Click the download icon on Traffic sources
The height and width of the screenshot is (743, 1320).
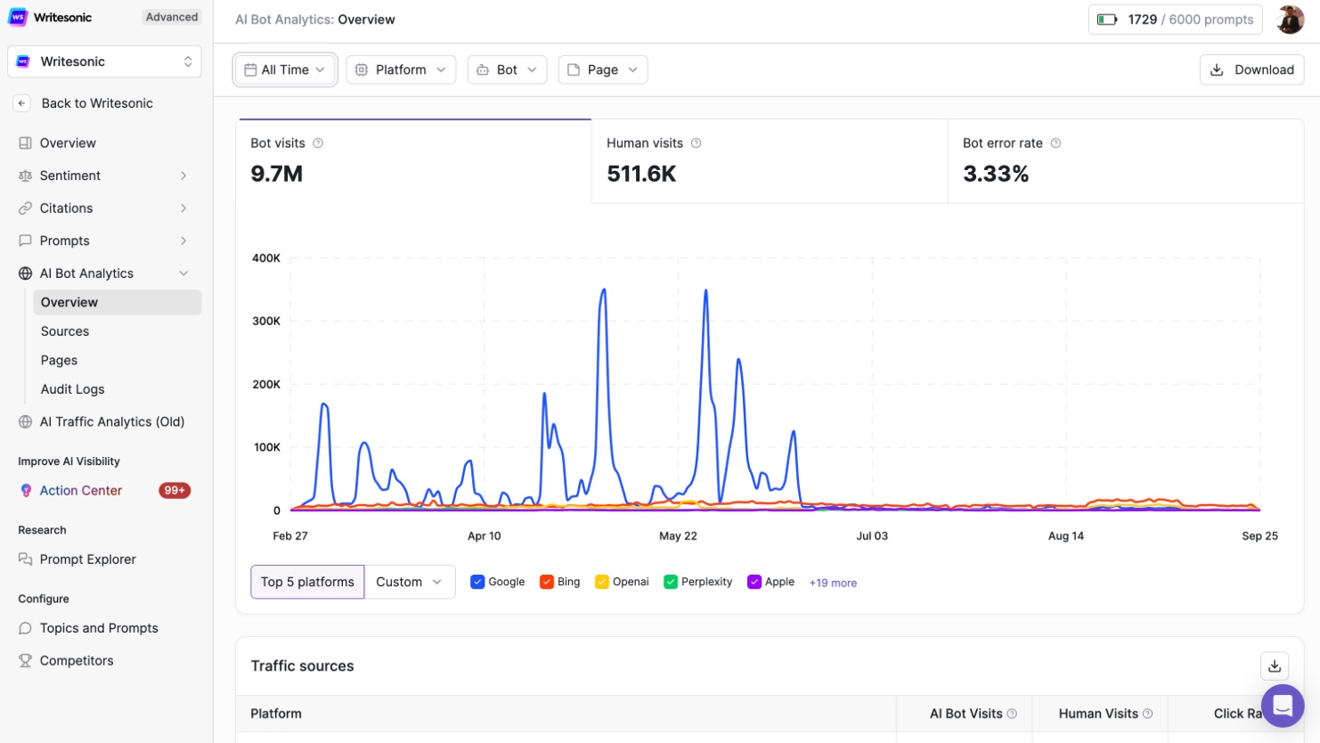click(x=1275, y=665)
